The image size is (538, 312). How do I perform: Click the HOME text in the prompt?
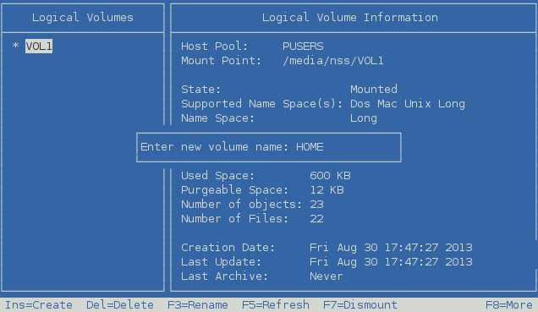pyautogui.click(x=310, y=147)
